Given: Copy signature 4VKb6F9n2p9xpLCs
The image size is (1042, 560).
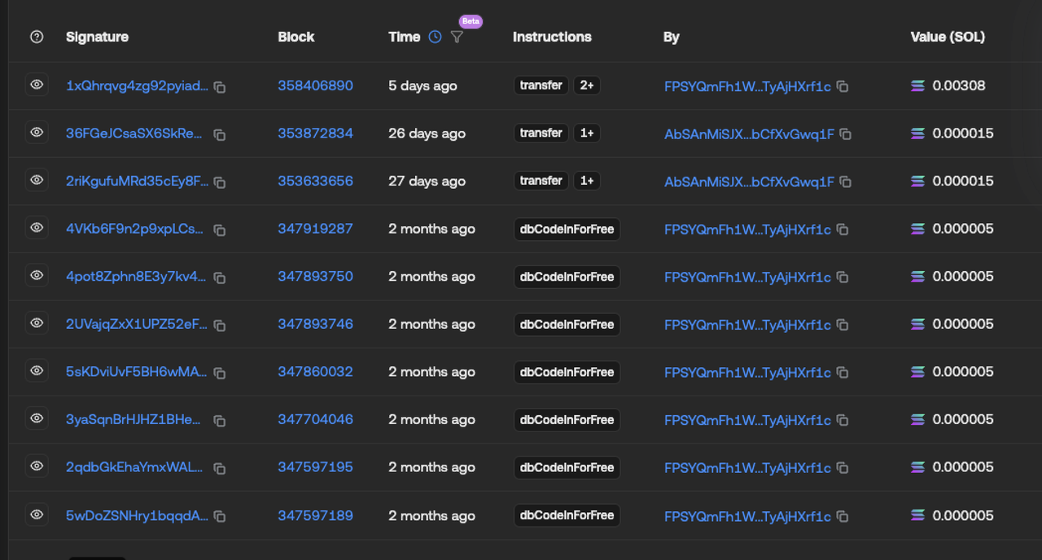Looking at the screenshot, I should coord(220,230).
